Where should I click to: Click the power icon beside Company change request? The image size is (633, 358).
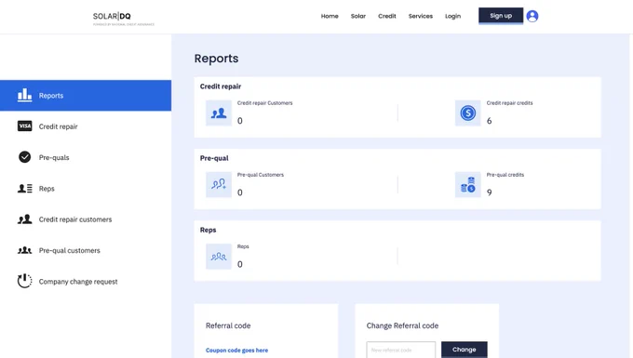click(24, 281)
